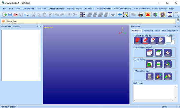Click the Manual repair triangles with tag icon

(x=158, y=76)
